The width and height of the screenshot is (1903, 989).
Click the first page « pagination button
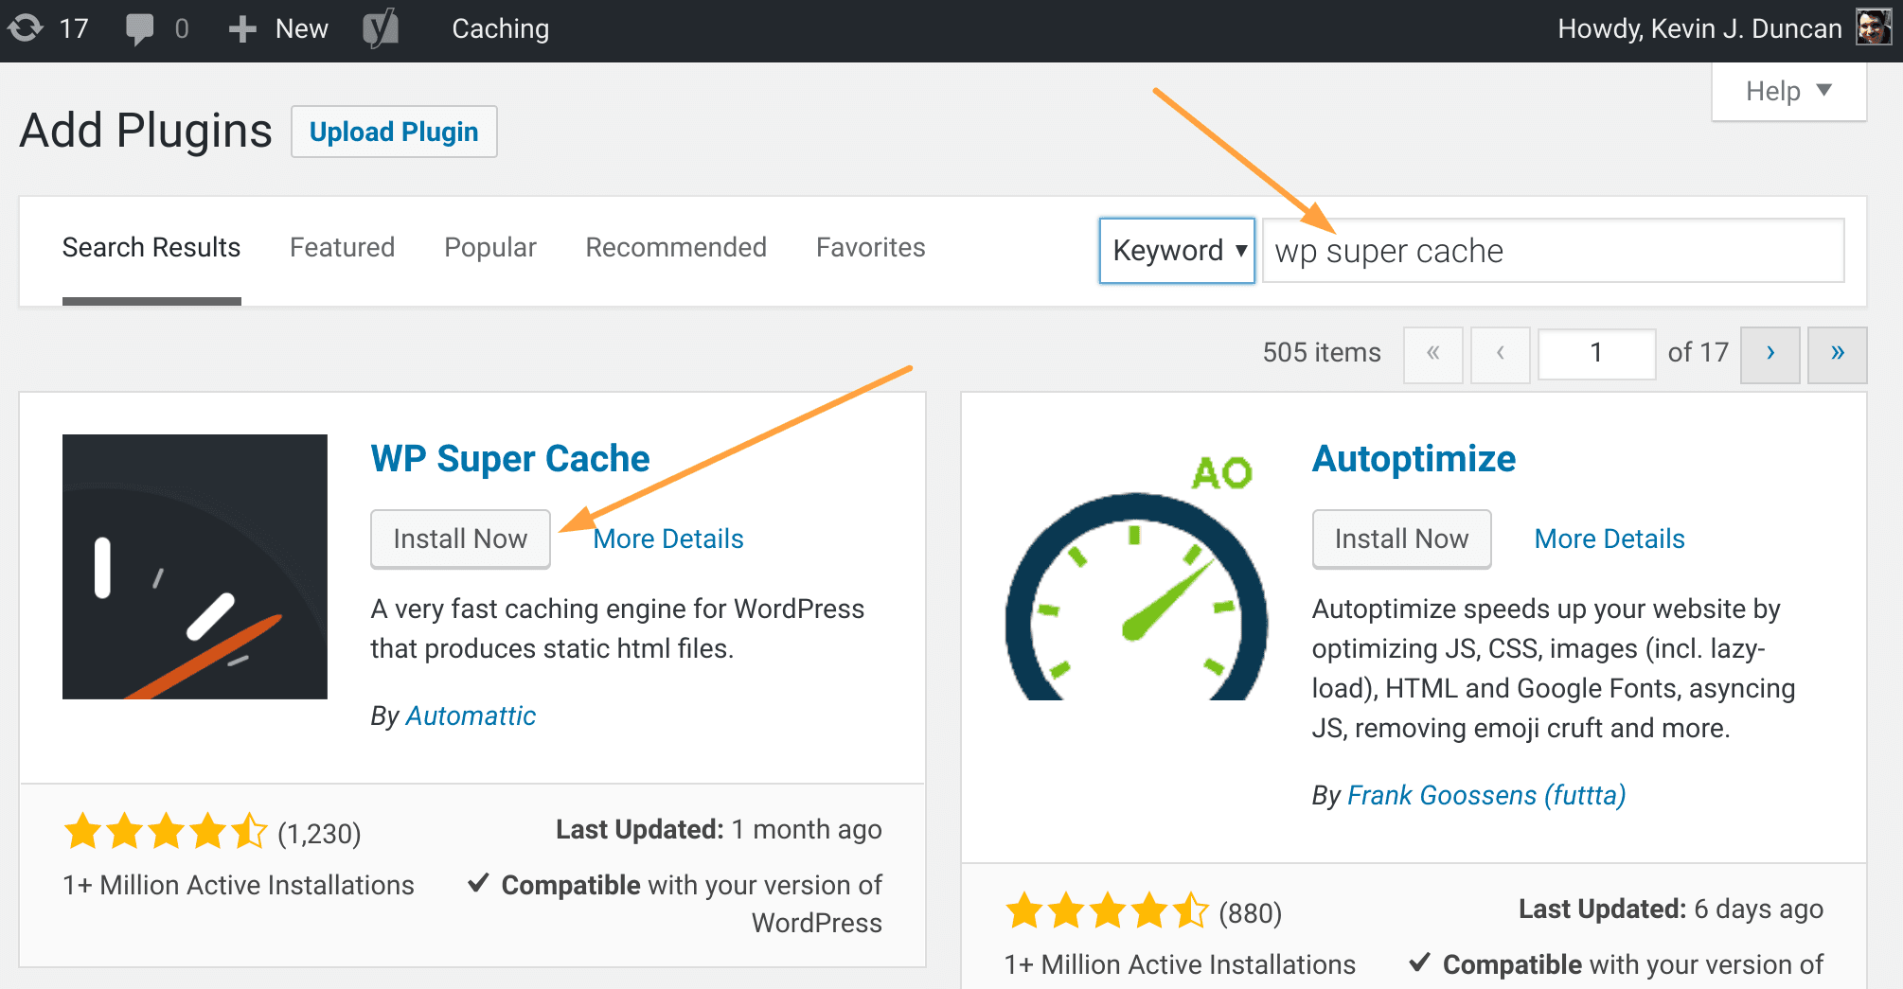1433,354
